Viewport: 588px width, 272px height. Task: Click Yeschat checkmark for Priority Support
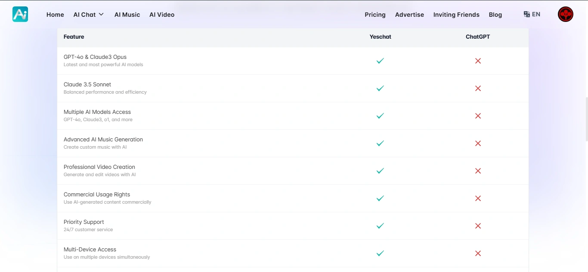click(380, 226)
